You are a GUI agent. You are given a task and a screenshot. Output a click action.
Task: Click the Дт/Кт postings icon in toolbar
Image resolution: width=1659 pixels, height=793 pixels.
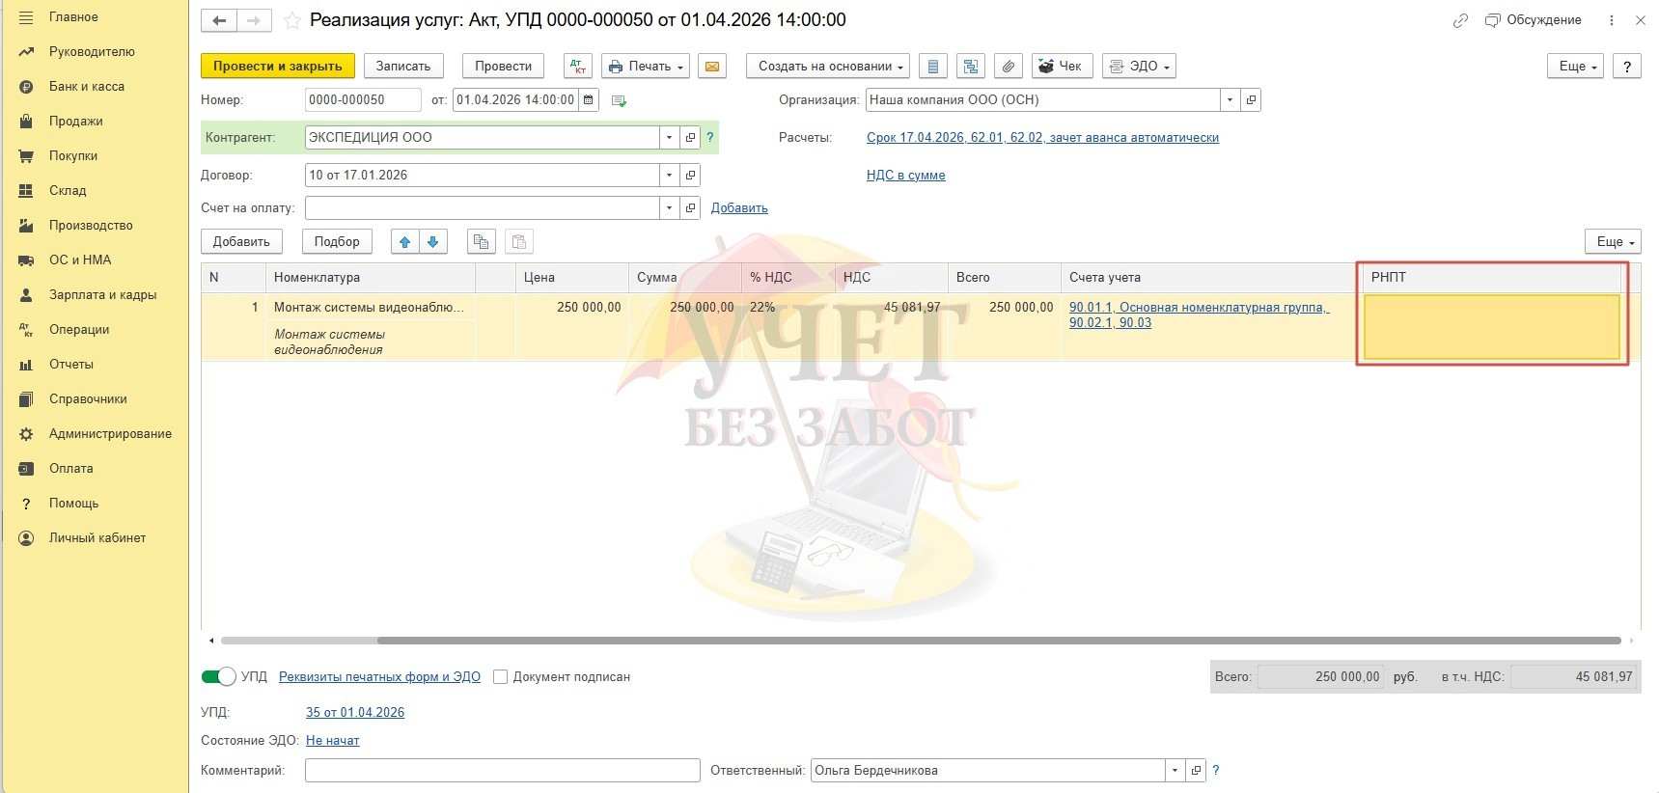(577, 67)
